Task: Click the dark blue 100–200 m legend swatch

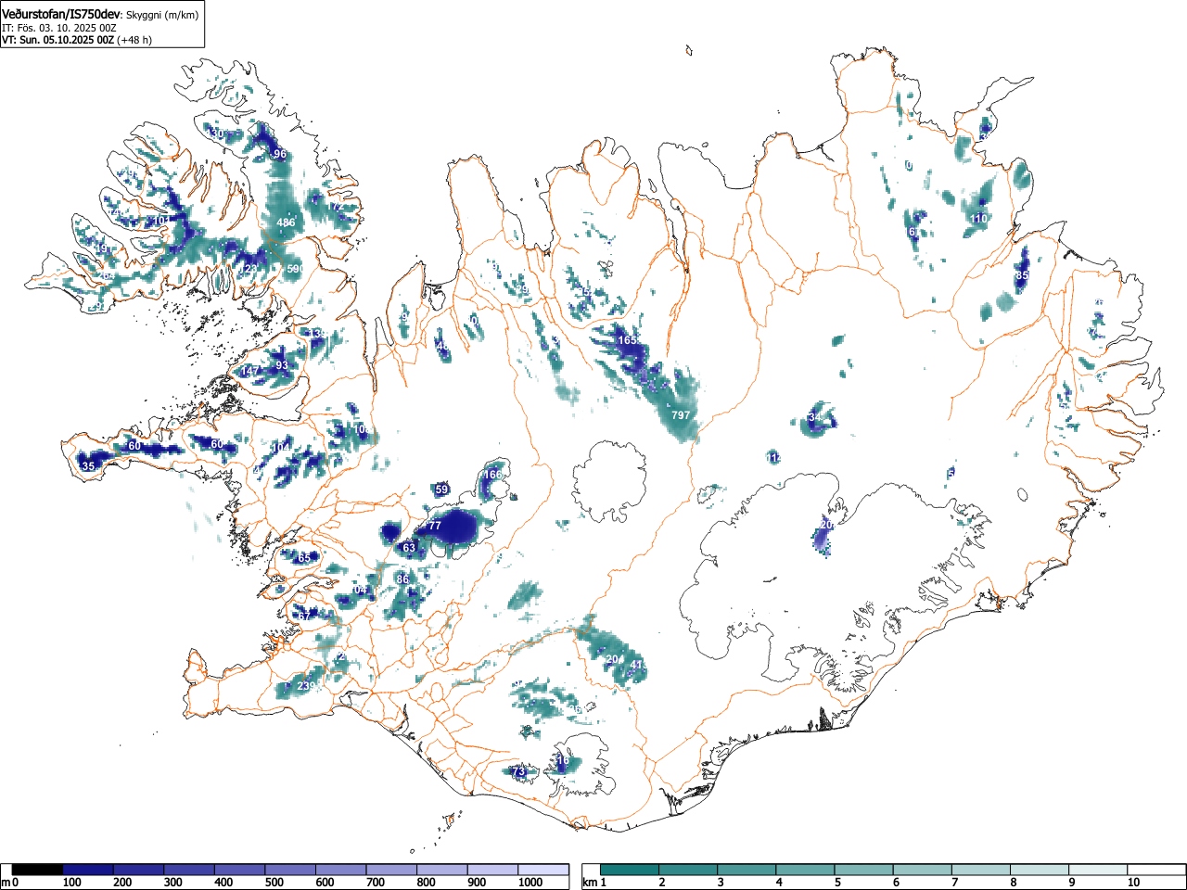Action: coord(88,870)
